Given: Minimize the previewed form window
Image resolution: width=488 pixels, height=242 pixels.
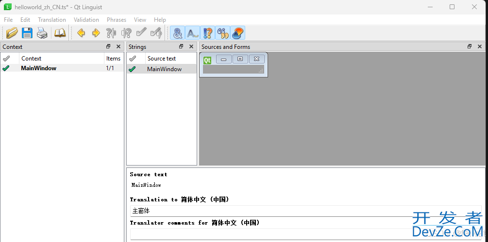Looking at the screenshot, I should point(224,59).
